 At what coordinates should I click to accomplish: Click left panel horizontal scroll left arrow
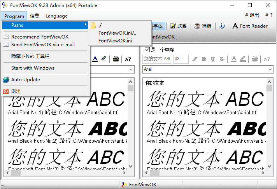click(x=7, y=173)
